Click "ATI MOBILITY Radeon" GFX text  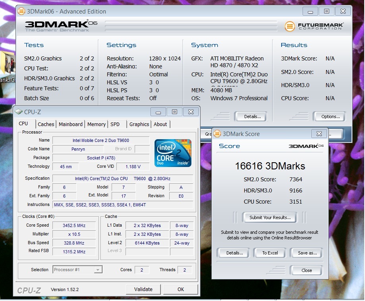click(x=237, y=58)
